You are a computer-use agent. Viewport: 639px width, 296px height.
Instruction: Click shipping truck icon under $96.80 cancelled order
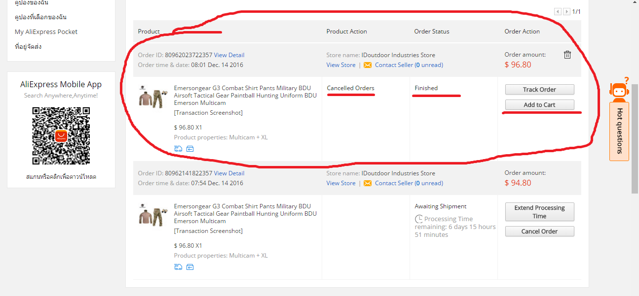click(178, 149)
